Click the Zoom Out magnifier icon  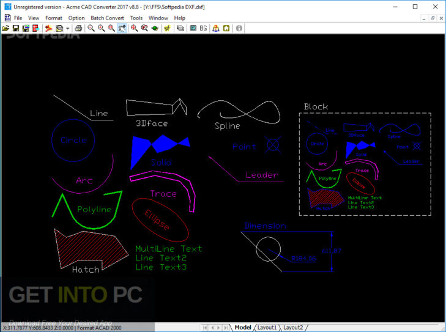click(91, 28)
